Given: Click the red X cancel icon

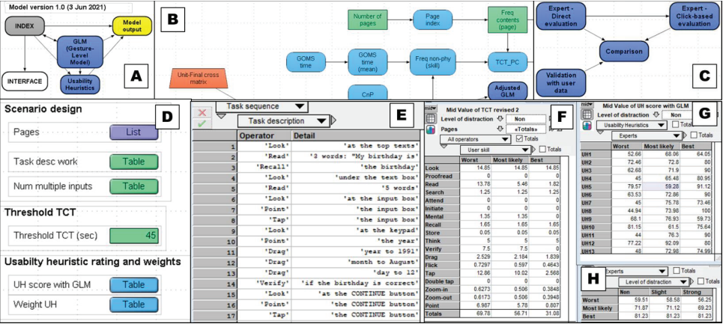Looking at the screenshot, I should coord(202,112).
